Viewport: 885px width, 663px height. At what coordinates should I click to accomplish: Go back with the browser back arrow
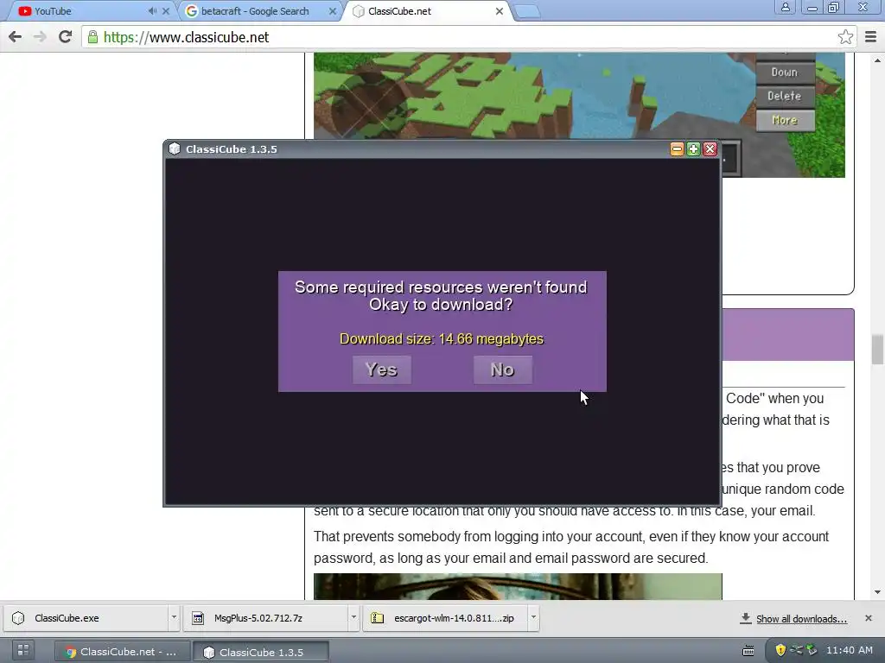tap(16, 37)
